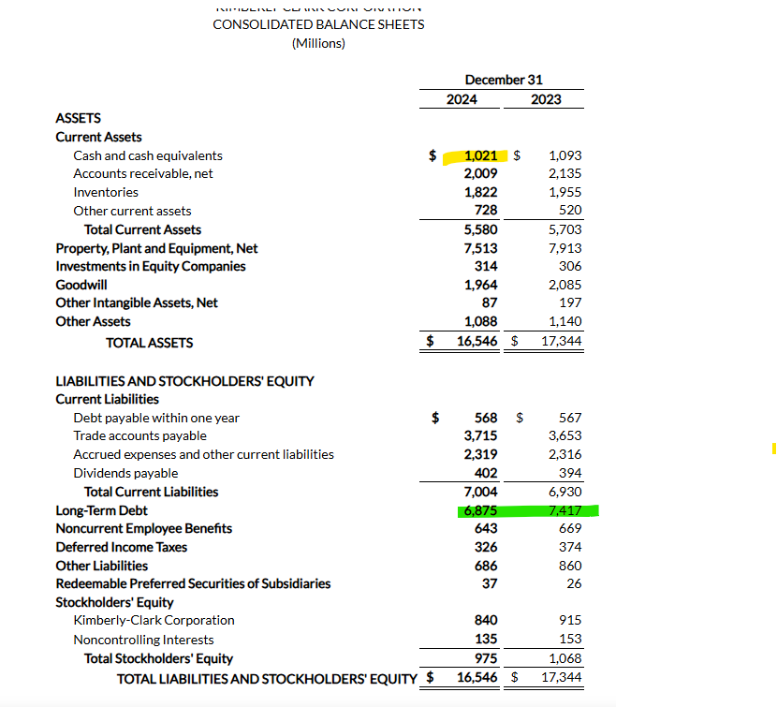This screenshot has width=777, height=707.
Task: Click property and equipment value 7,913
Action: coord(564,248)
